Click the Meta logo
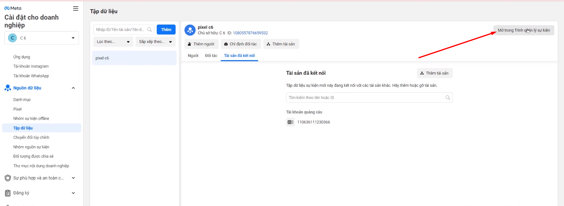Image resolution: width=564 pixels, height=206 pixels. (13, 8)
